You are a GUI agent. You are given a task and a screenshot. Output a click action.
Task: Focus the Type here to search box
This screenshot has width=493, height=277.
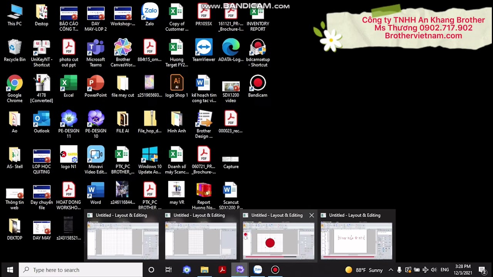[x=81, y=270]
